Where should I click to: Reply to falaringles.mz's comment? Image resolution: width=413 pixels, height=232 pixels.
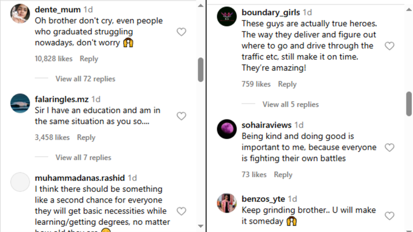point(86,138)
